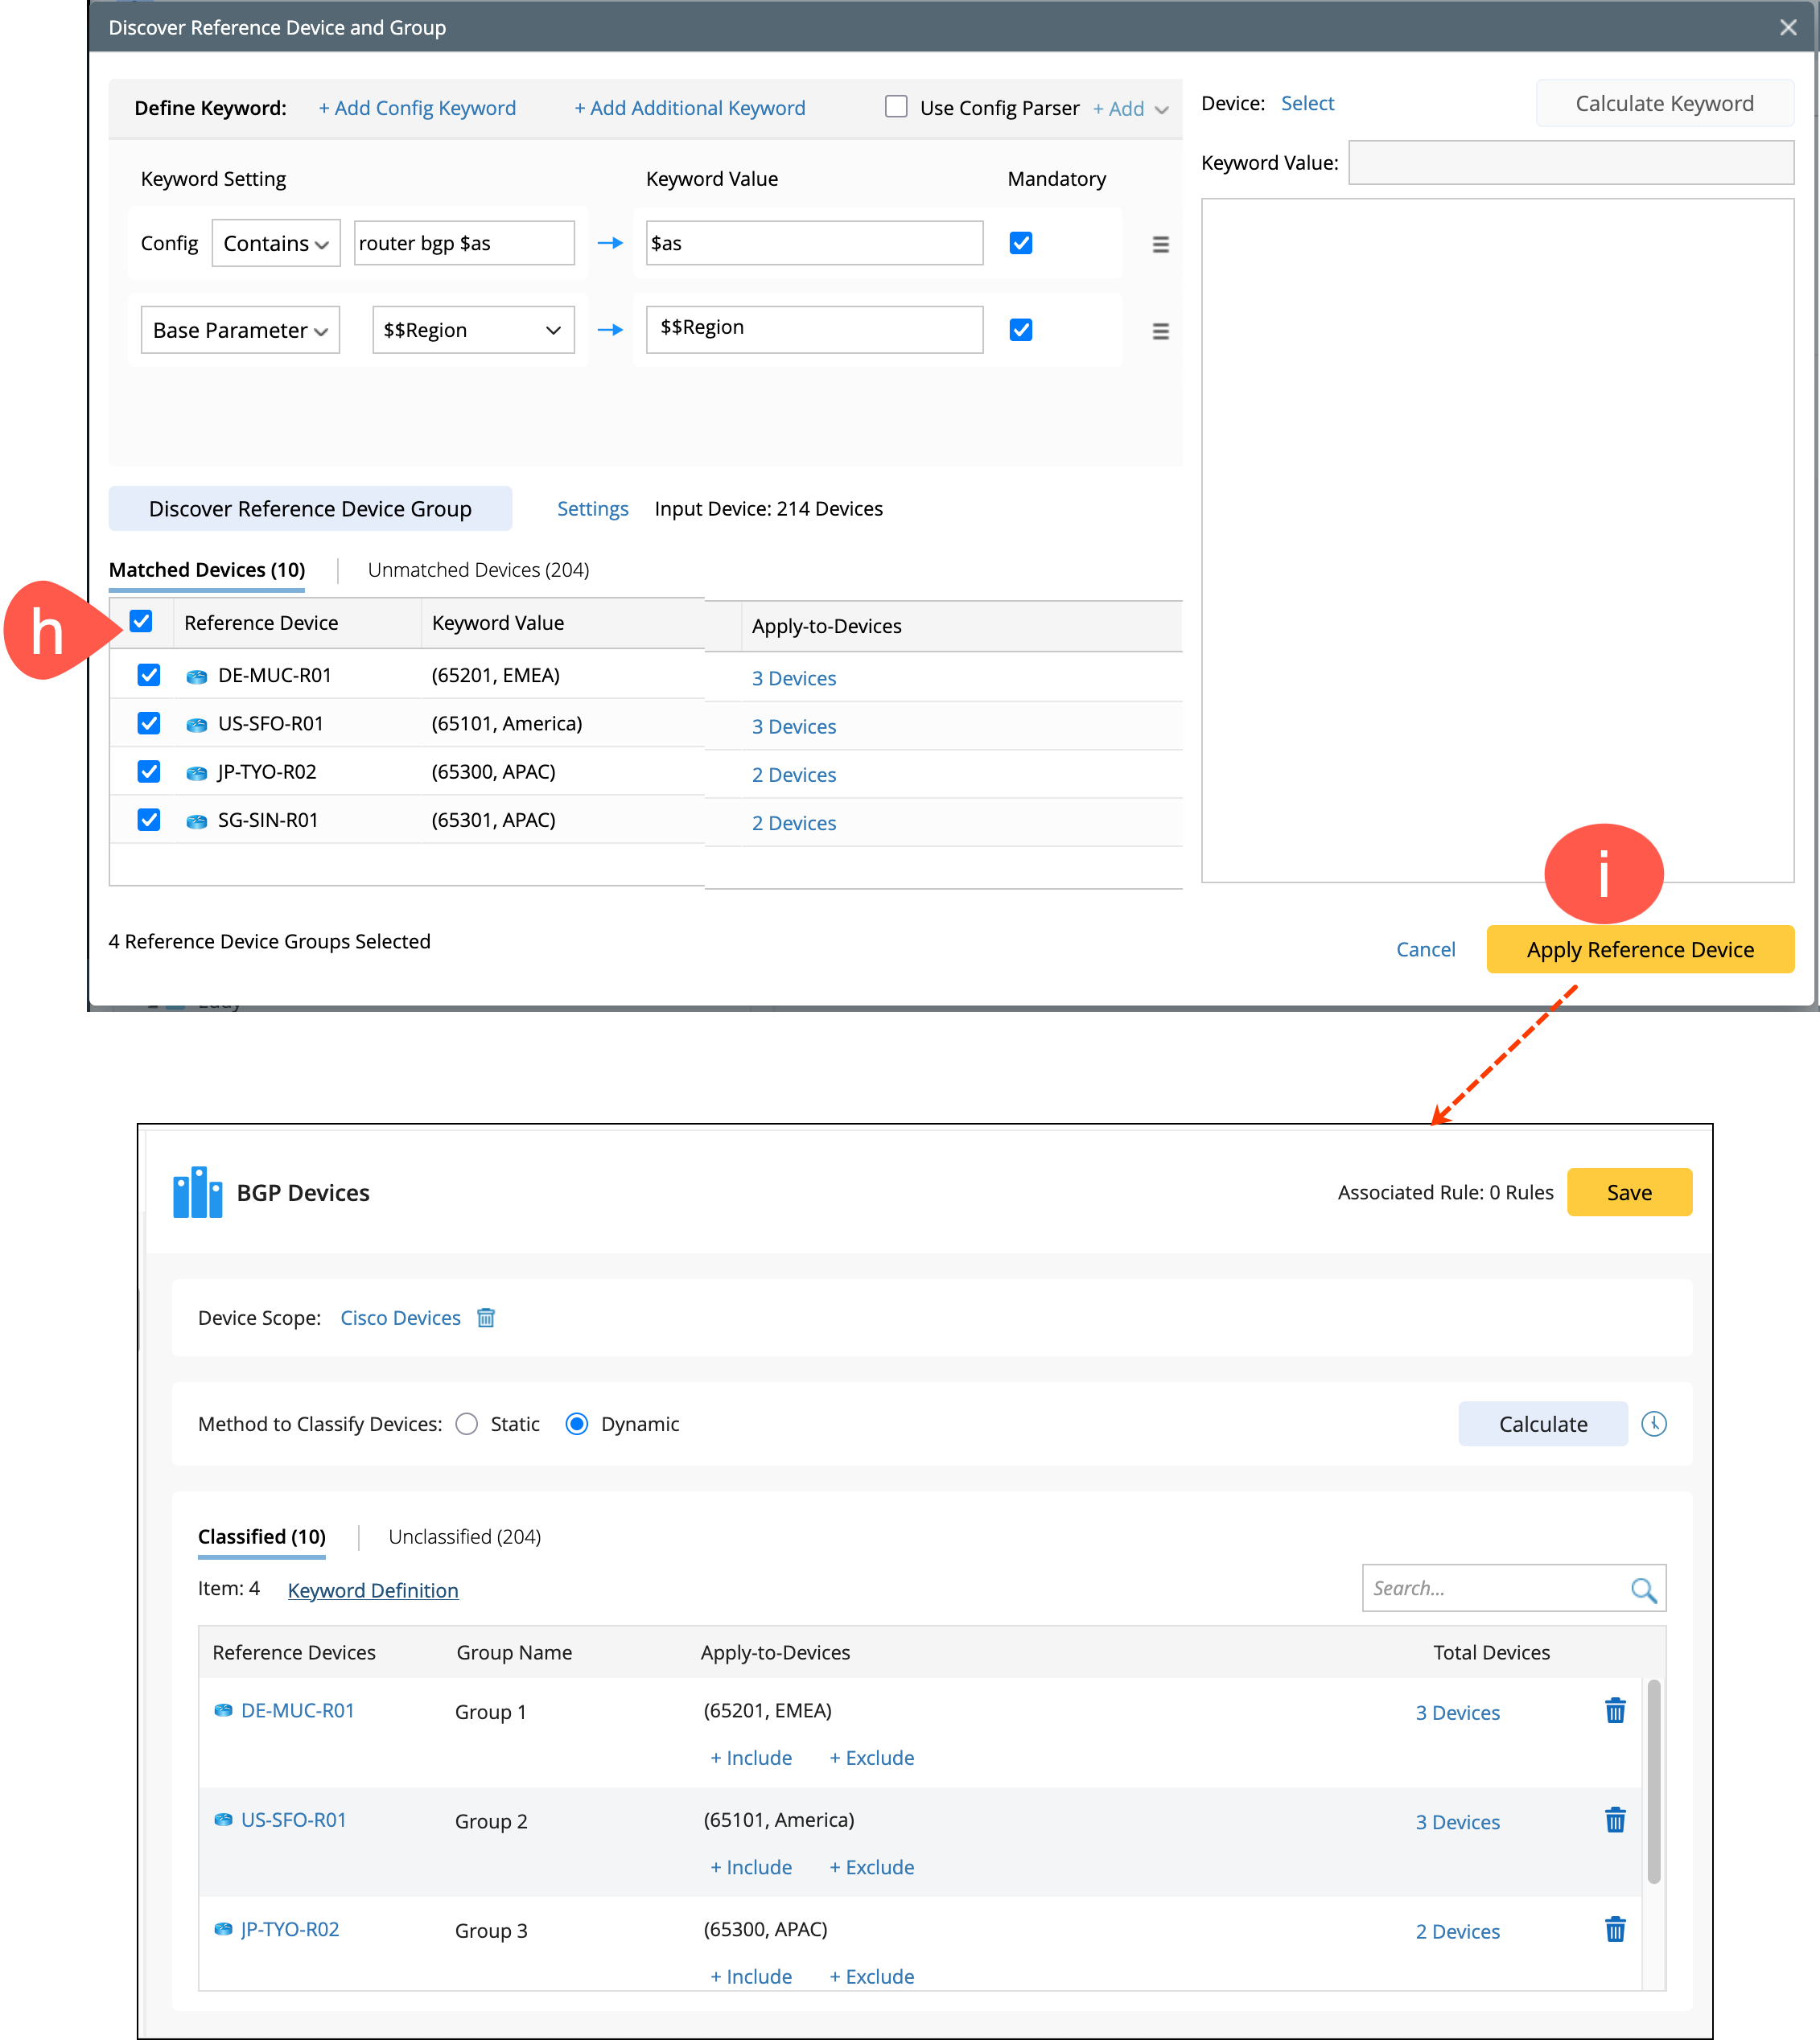Open the Base Parameter type dropdown
This screenshot has height=2040, width=1820.
[x=240, y=330]
